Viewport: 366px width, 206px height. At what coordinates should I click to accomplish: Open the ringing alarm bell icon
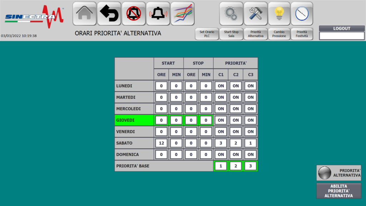158,14
